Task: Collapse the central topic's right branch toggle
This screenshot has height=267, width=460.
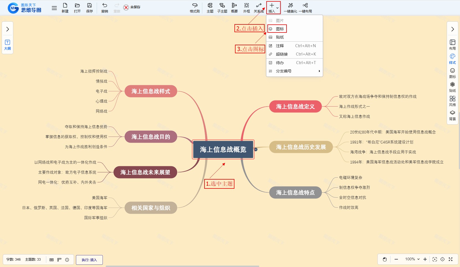Action: 256,149
